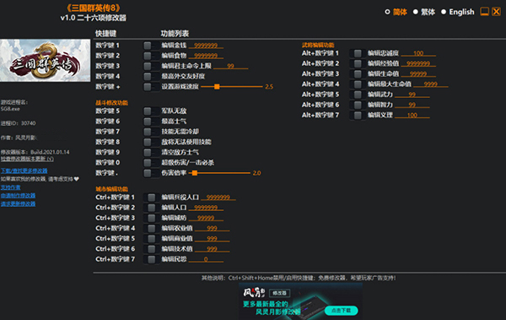
Task: Open the 支持作者 support author link
Action: click(10, 187)
